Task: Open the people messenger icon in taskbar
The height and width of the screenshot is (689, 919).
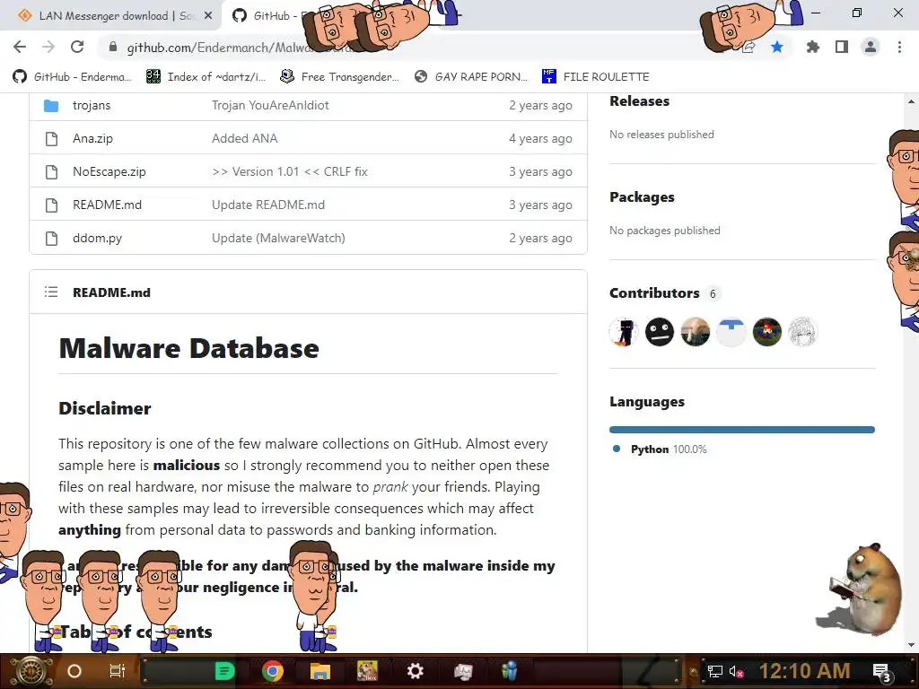Action: tap(510, 671)
